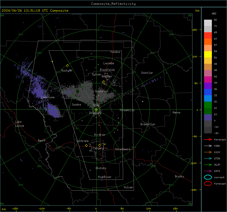Click the 2024/06/26 12:31:18 UTC timestamp
Image resolution: width=227 pixels, height=212 pixels.
tap(25, 11)
